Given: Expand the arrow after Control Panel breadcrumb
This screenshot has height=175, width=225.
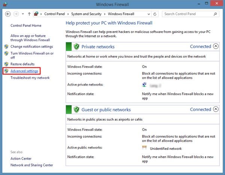Looking at the screenshot, I should pos(68,14).
